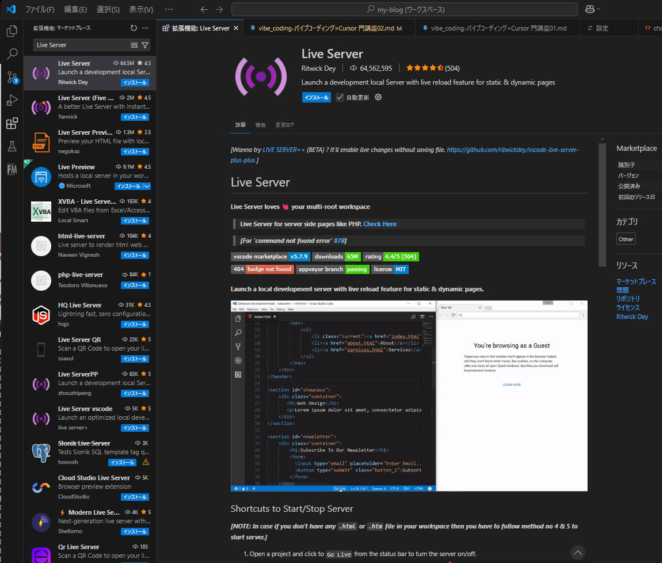The image size is (662, 563).
Task: Open the リポジトリ resource link
Action: [627, 299]
